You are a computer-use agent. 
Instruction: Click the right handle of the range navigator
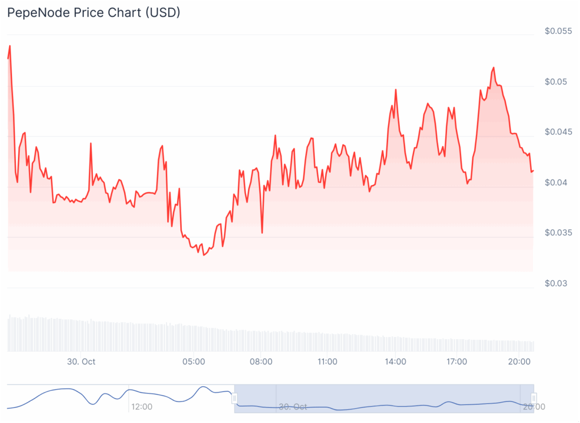click(534, 399)
